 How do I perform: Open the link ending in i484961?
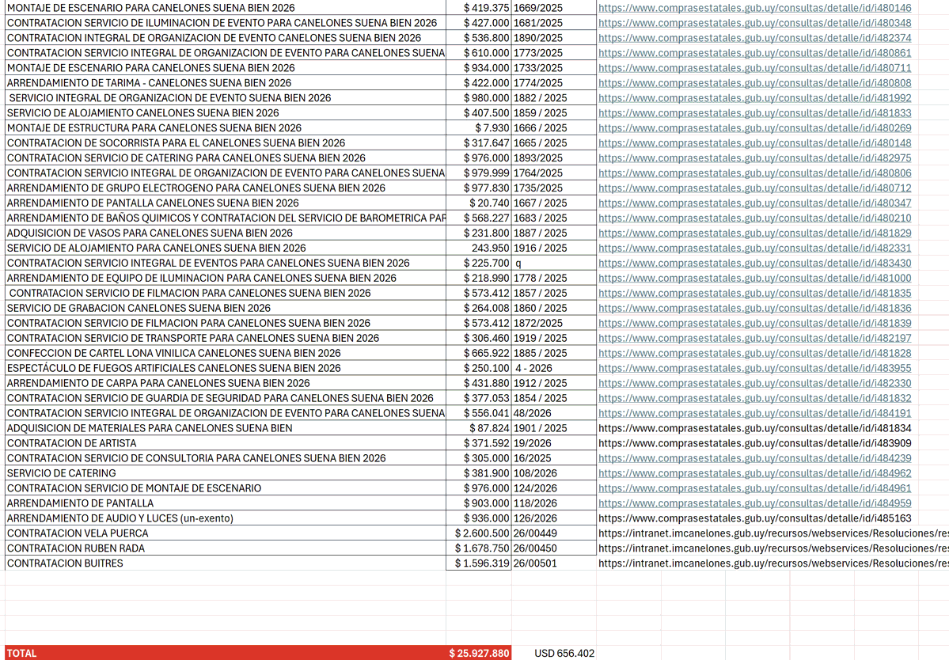pyautogui.click(x=755, y=488)
